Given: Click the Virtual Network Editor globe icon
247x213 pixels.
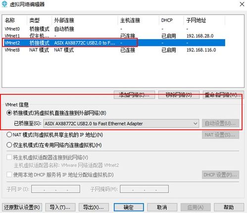Looking at the screenshot, I should (x=4, y=4).
